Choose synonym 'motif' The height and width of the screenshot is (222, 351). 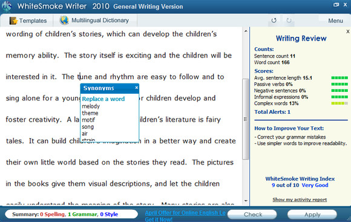[x=88, y=120]
